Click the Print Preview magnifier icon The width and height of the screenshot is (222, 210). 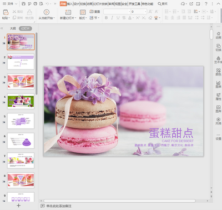41,4
